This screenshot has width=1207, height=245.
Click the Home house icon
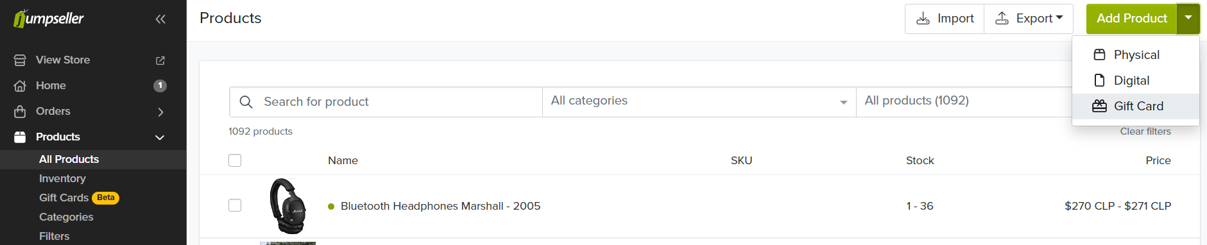pyautogui.click(x=20, y=86)
